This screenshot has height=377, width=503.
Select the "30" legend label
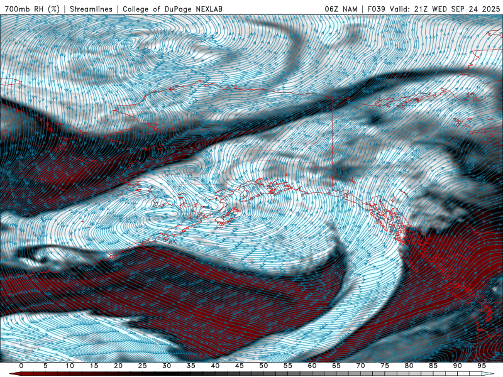pos(167,366)
